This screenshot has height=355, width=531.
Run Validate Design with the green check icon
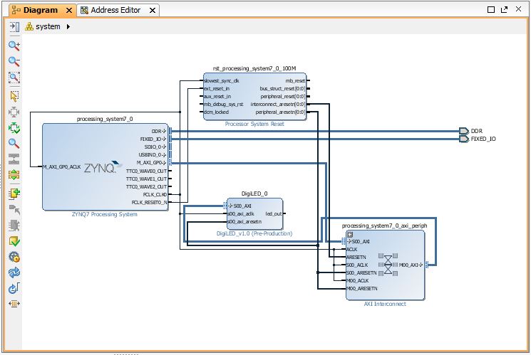[x=14, y=241]
